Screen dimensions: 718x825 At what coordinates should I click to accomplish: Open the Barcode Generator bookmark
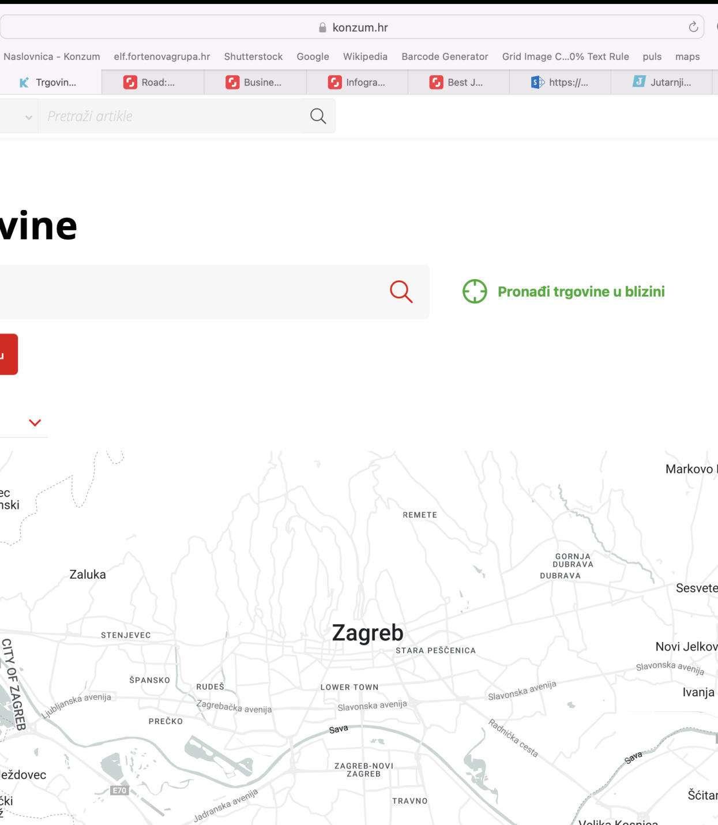pos(445,57)
